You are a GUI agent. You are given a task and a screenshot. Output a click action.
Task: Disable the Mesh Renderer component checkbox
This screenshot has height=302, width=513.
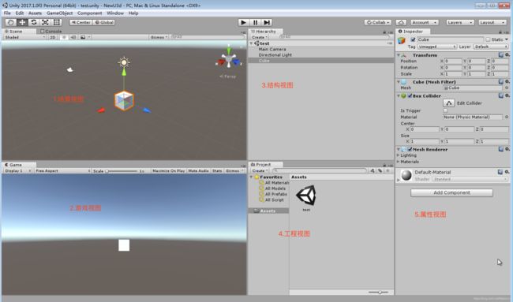coord(410,149)
